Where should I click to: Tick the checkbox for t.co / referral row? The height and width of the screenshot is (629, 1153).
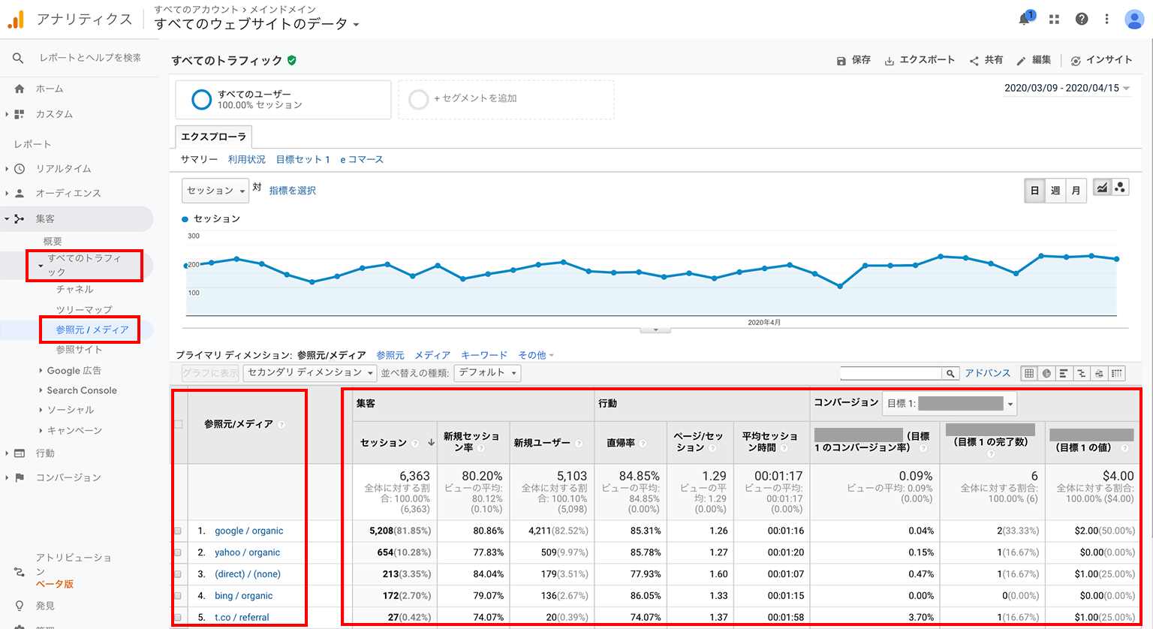point(179,618)
